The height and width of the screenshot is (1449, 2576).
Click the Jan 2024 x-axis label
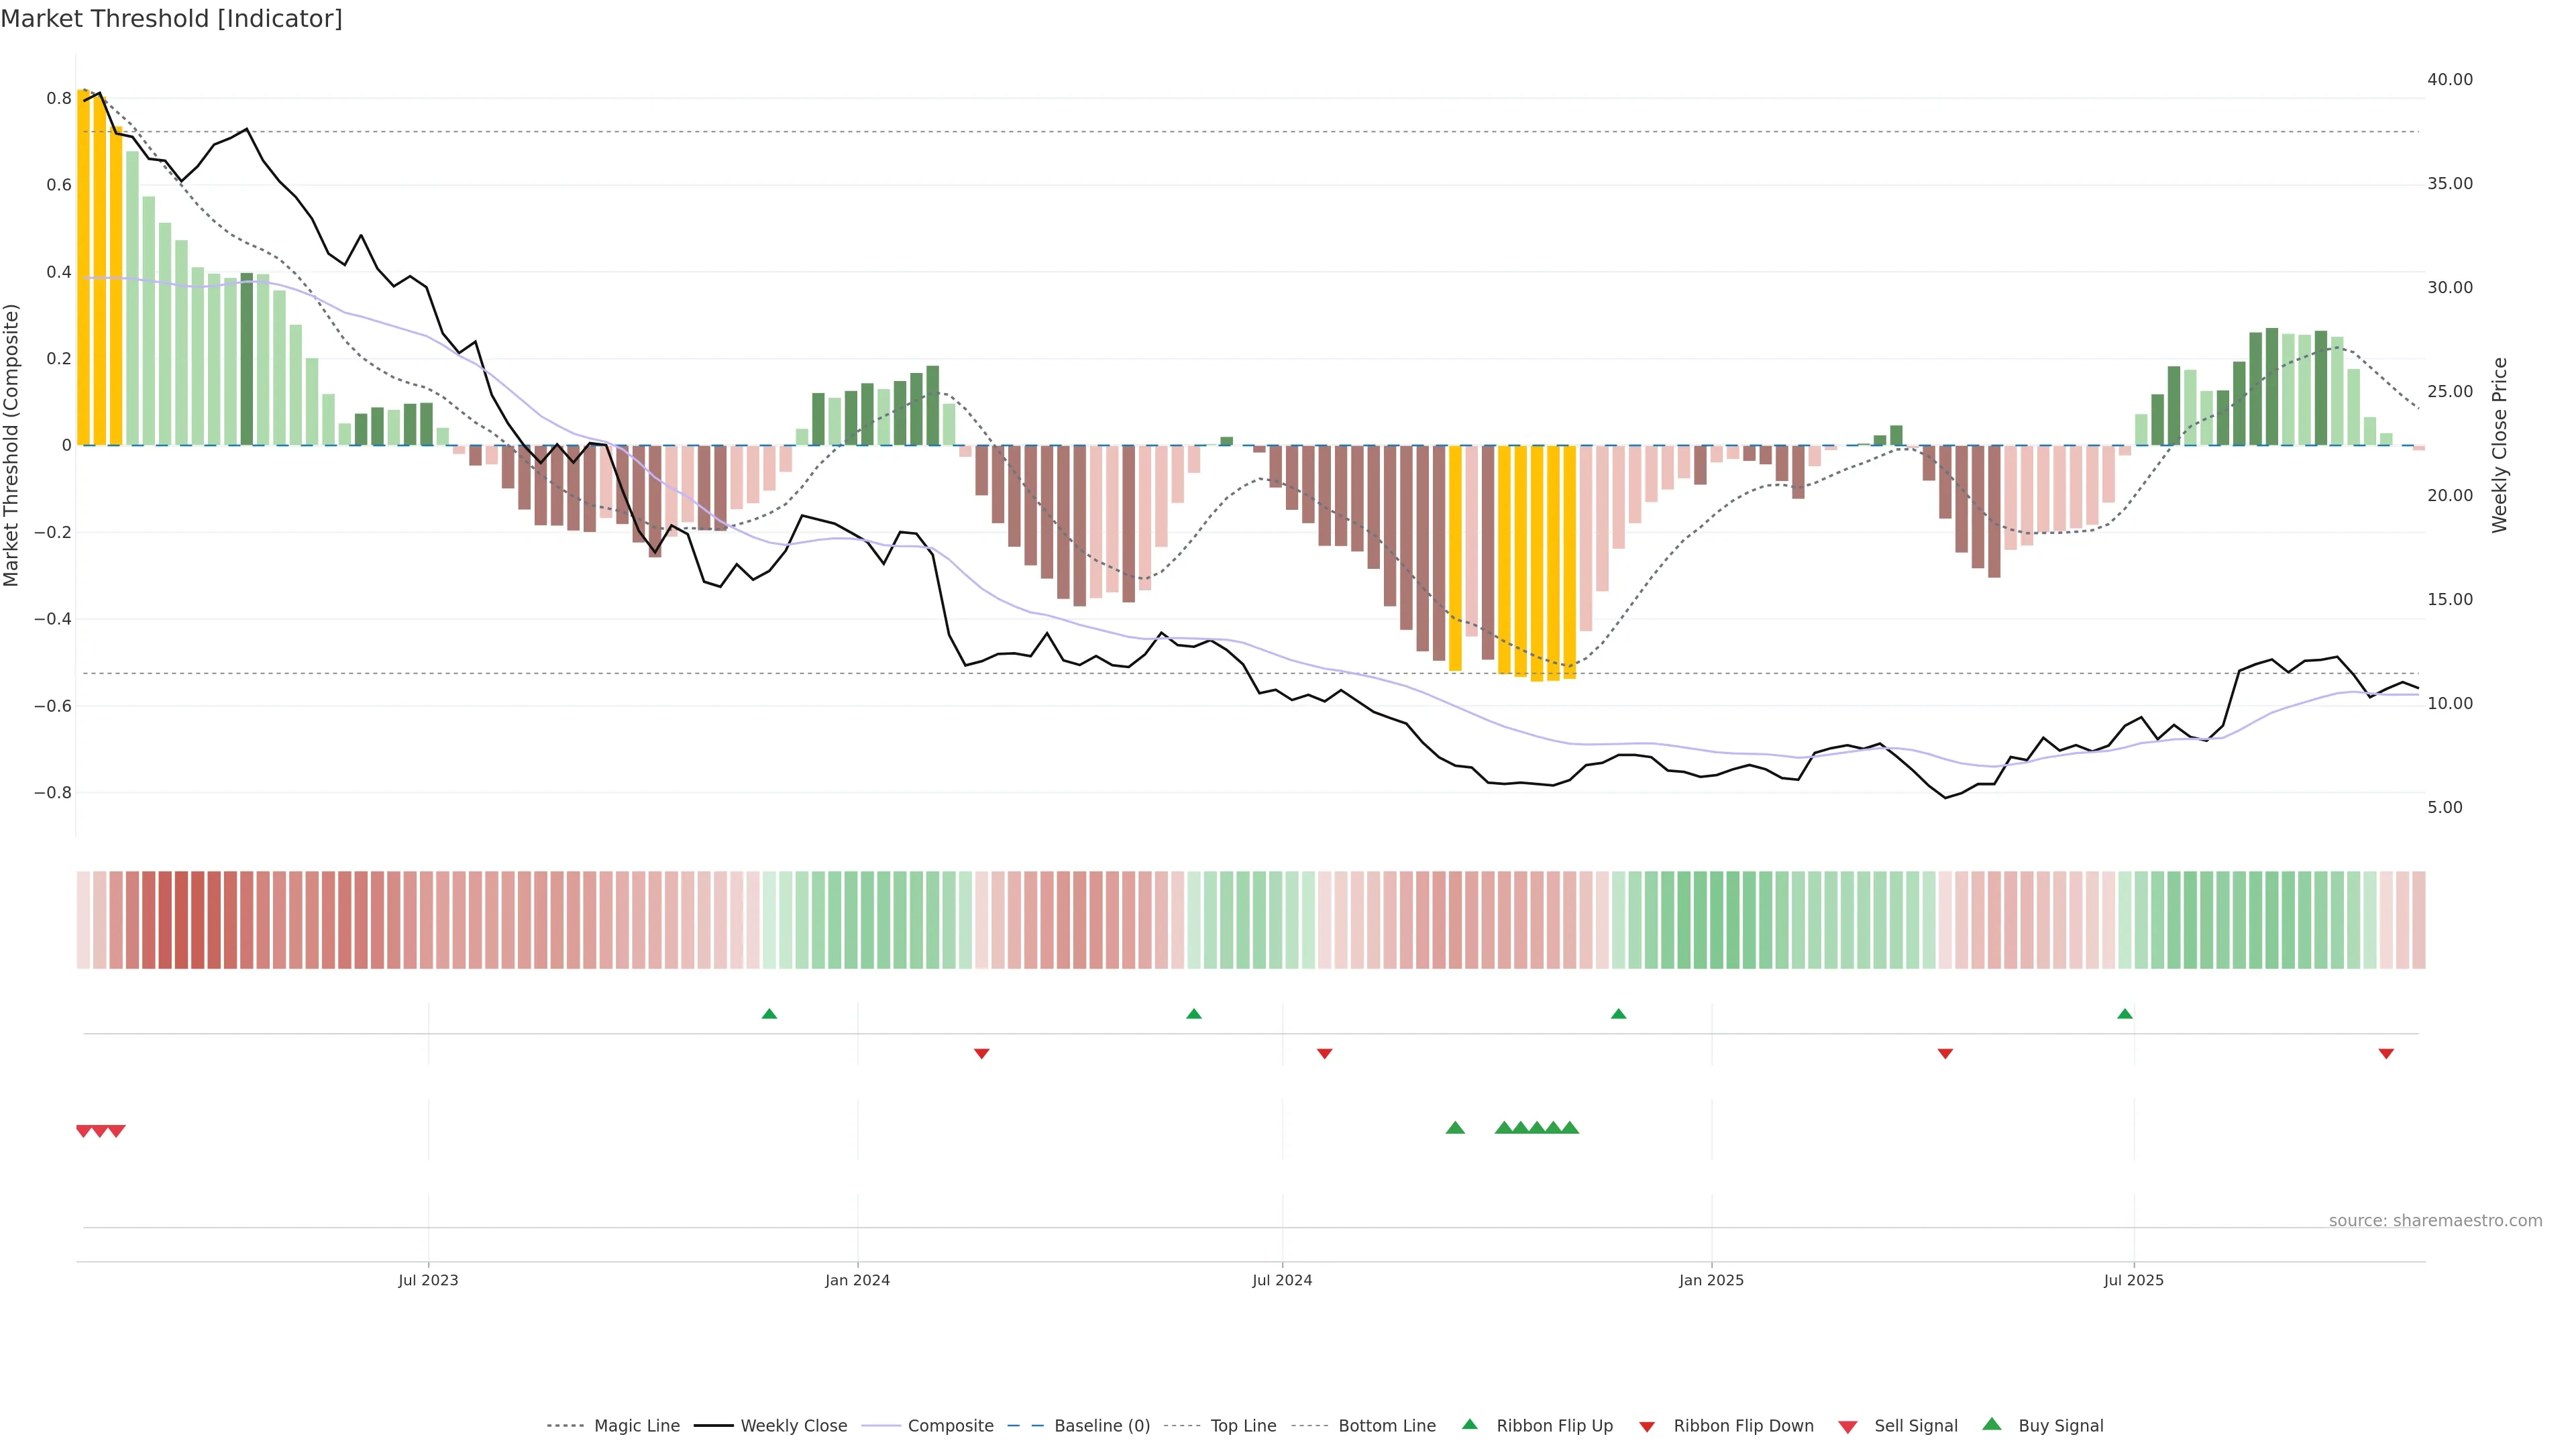[857, 1280]
